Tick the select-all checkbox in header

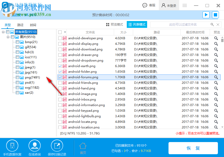[60, 32]
